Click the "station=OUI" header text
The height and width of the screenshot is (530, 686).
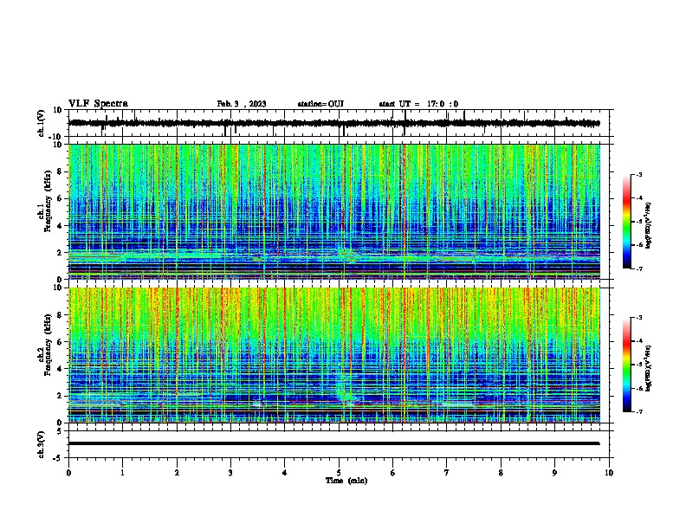(x=320, y=104)
